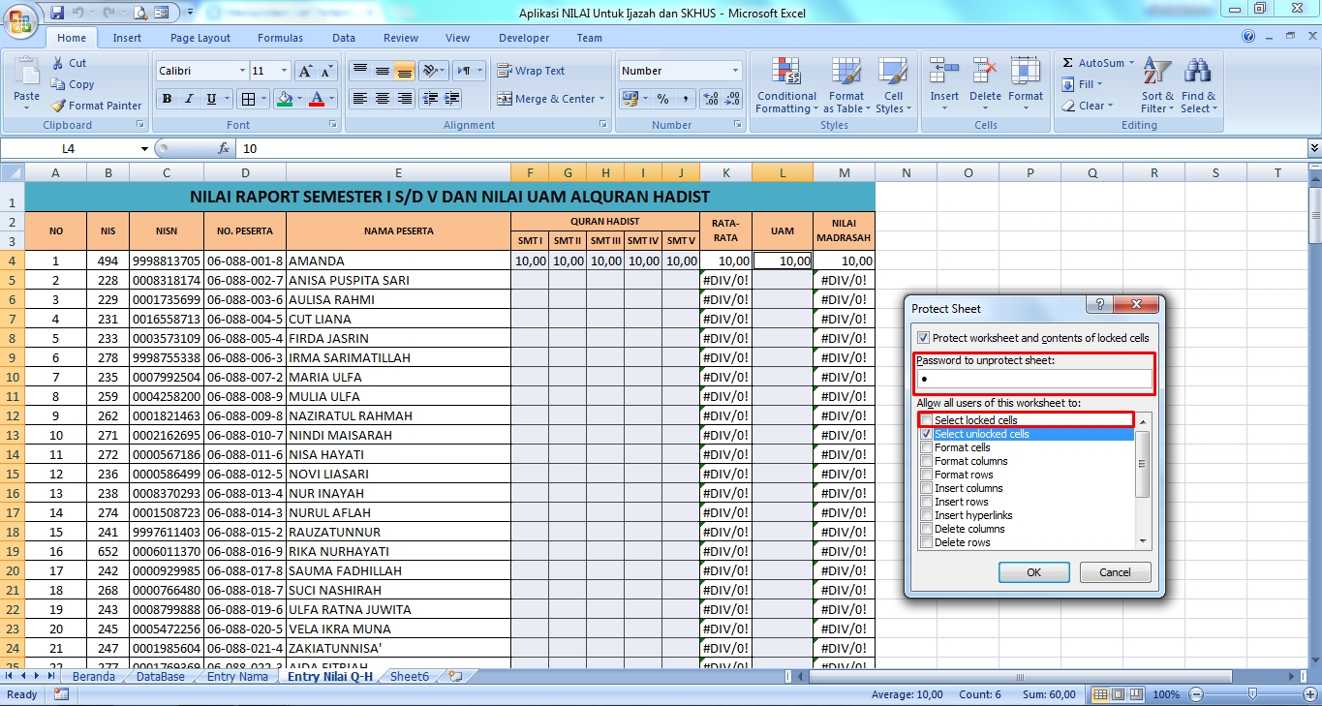Switch to Page Layout view in status bar

coord(1118,694)
